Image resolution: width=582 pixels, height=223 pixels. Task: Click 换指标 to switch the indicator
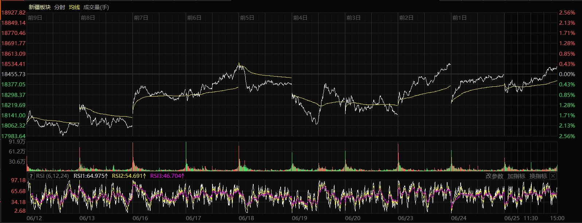538,176
